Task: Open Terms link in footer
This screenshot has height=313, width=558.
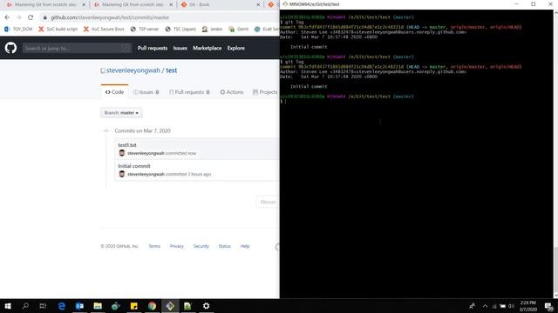Action: click(x=154, y=246)
